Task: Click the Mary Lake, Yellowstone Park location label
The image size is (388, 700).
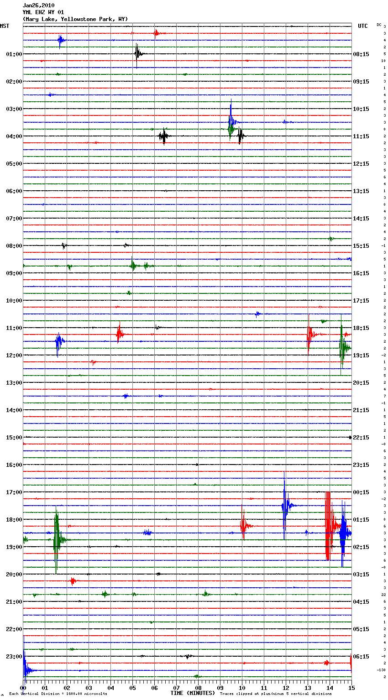Action: click(x=75, y=19)
